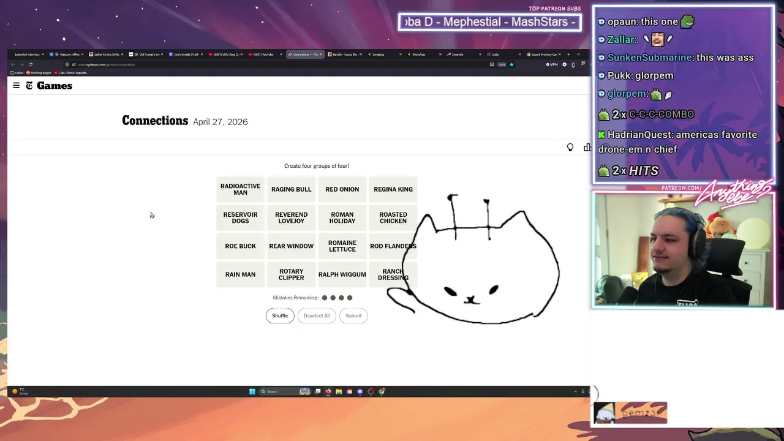Close the active Connections tab
This screenshot has height=441, width=784.
(x=321, y=54)
